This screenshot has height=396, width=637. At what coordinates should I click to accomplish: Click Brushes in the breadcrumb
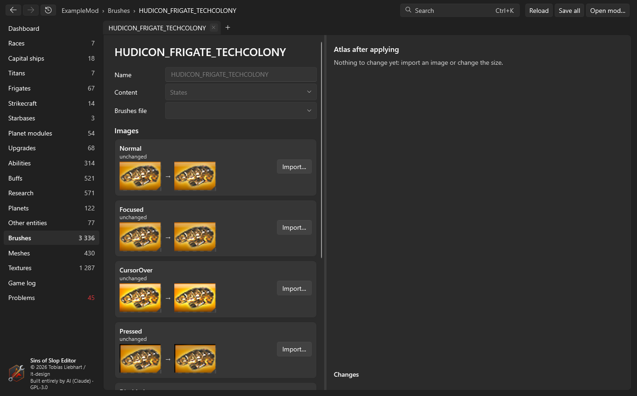click(x=119, y=11)
